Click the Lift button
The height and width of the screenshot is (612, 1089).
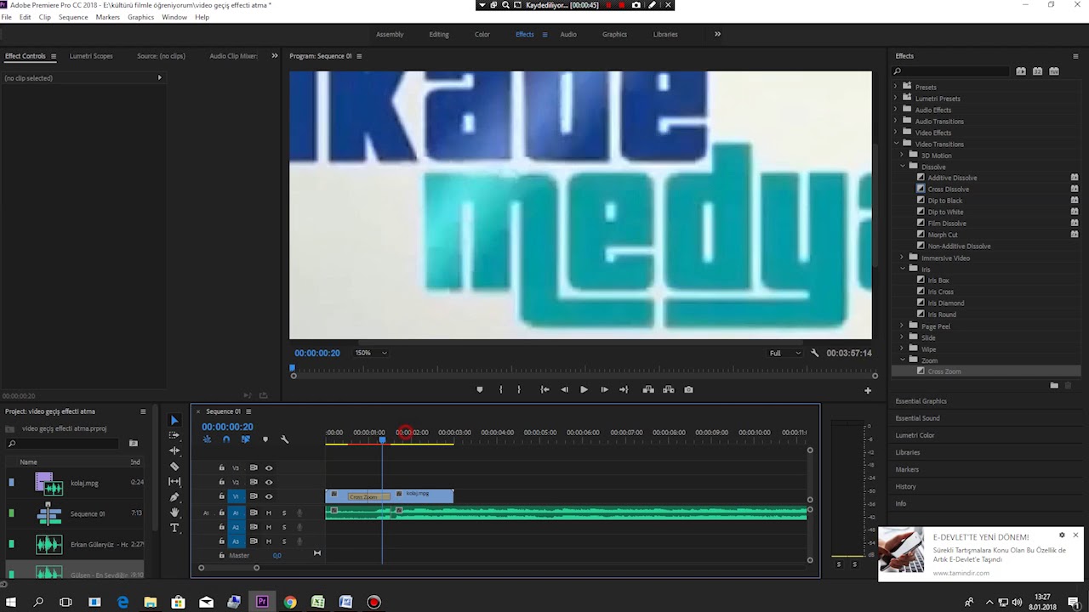click(648, 389)
